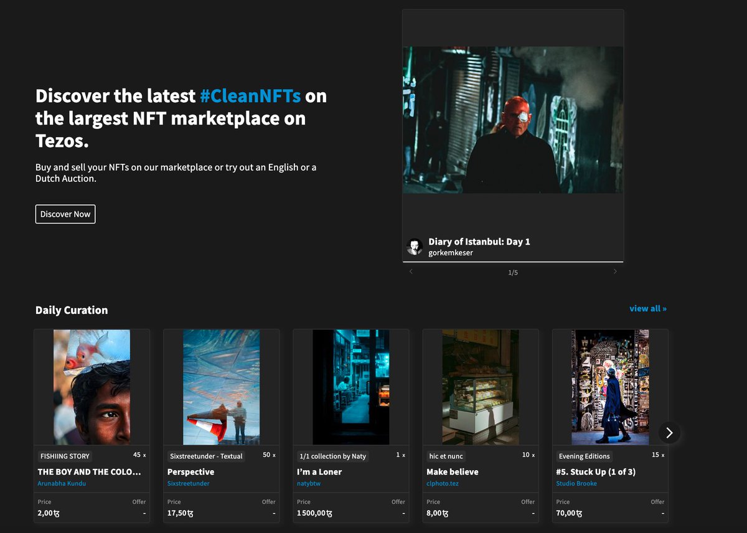Viewport: 747px width, 533px height.
Task: Open the #CleanNFTs hashtag link
Action: 250,96
